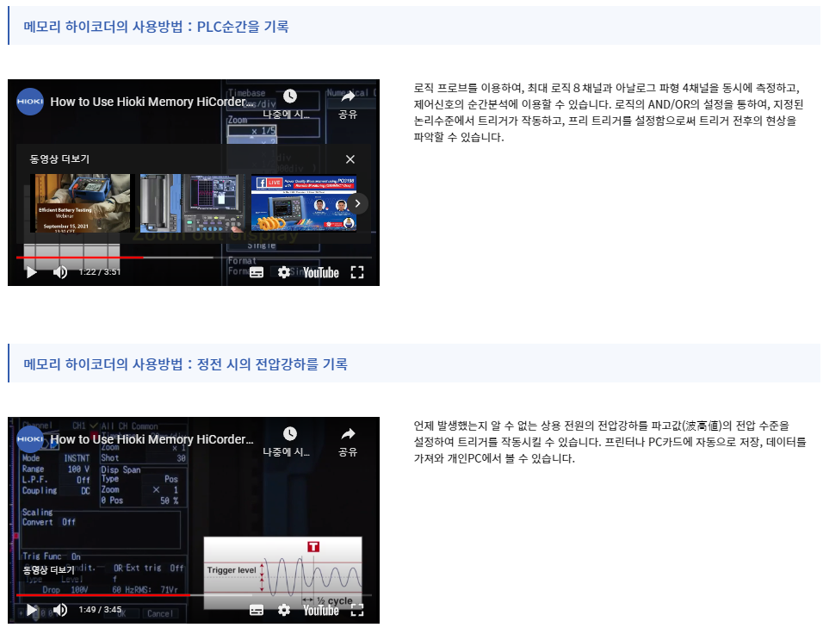The width and height of the screenshot is (823, 640).
Task: Play the second Hioki Memory HiCorder video
Action: (x=32, y=610)
